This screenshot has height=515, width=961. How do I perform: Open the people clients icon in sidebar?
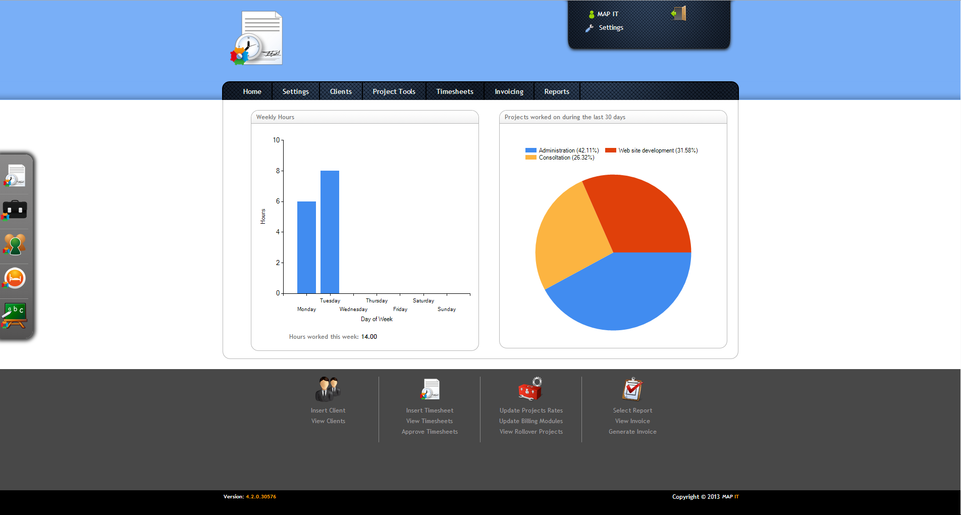[14, 244]
